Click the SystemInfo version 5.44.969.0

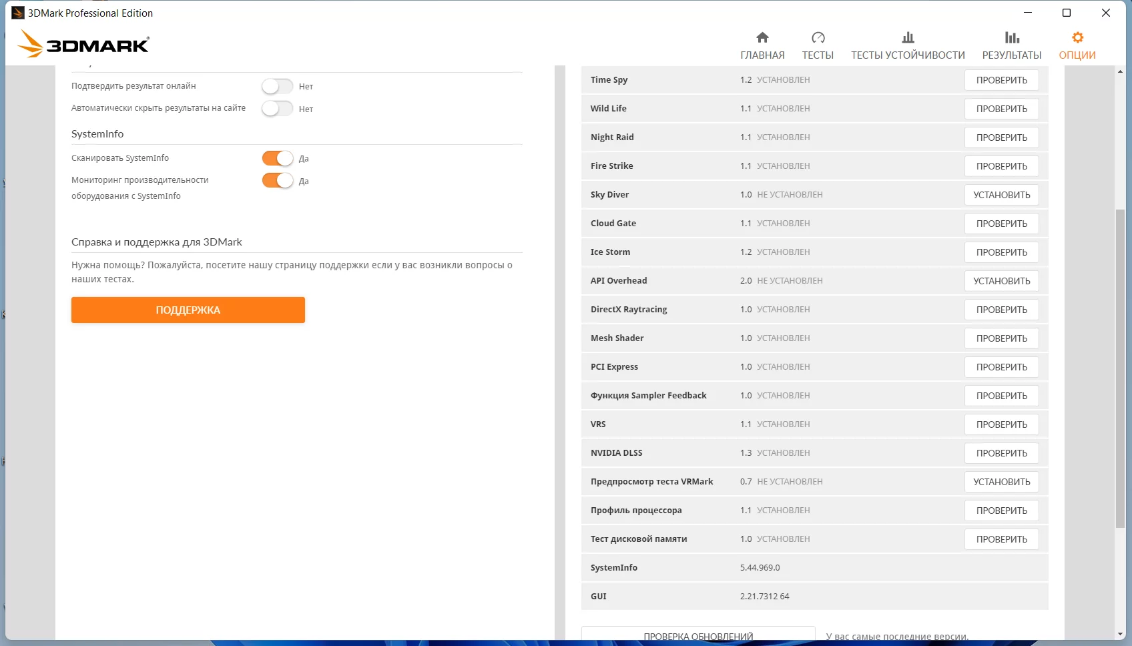(760, 568)
